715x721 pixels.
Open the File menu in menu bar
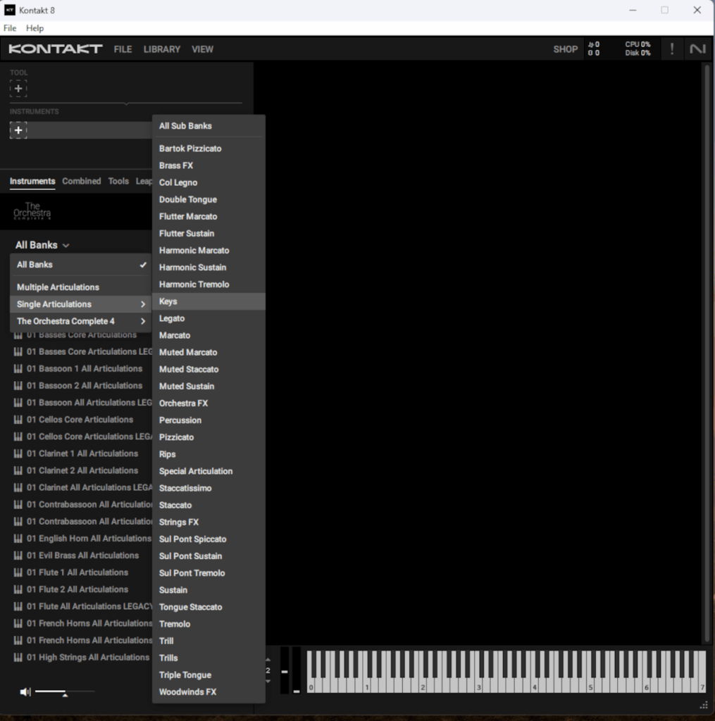coord(10,28)
